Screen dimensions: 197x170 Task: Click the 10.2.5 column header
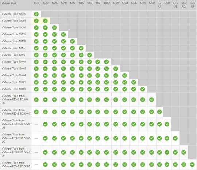[x=54, y=3]
